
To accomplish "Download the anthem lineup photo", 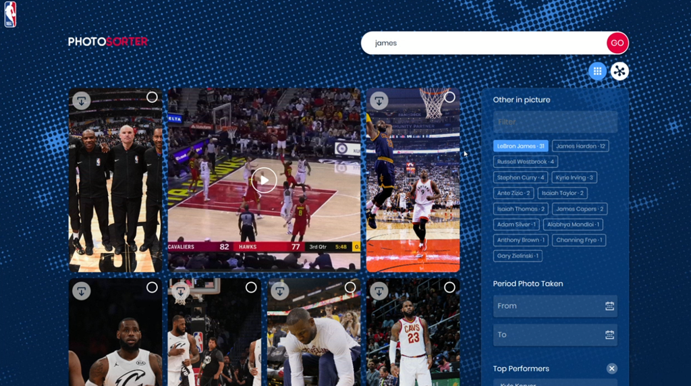I will [181, 292].
